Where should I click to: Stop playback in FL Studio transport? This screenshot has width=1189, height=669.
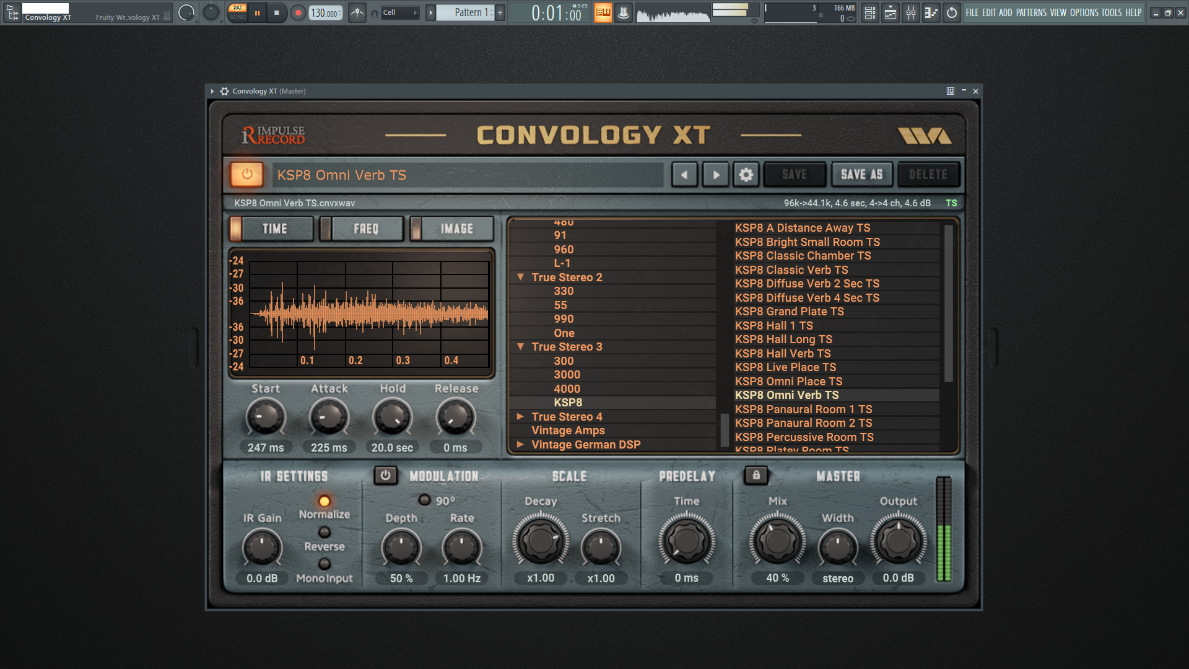click(x=277, y=12)
